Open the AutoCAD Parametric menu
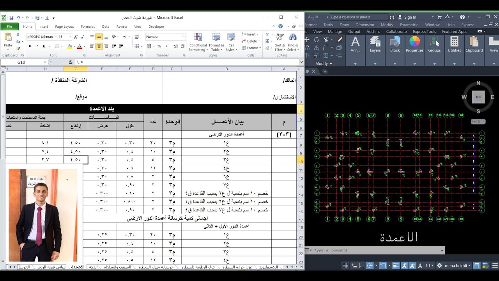499x281 pixels. pos(409,25)
